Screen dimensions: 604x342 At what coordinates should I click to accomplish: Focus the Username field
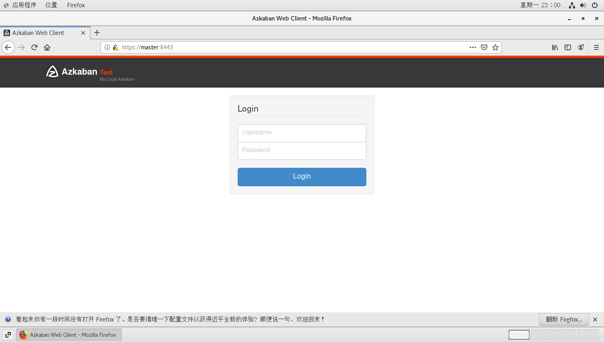pyautogui.click(x=302, y=133)
